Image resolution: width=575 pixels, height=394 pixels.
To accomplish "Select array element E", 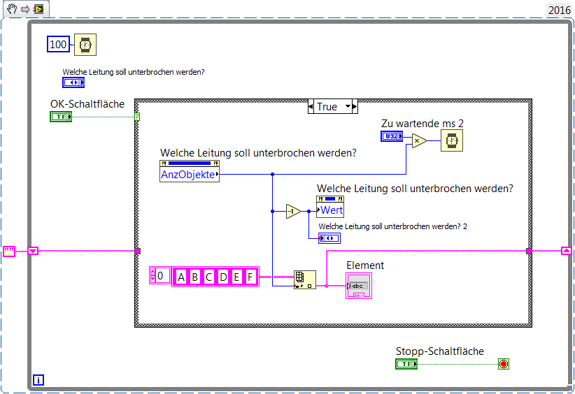I will [236, 277].
